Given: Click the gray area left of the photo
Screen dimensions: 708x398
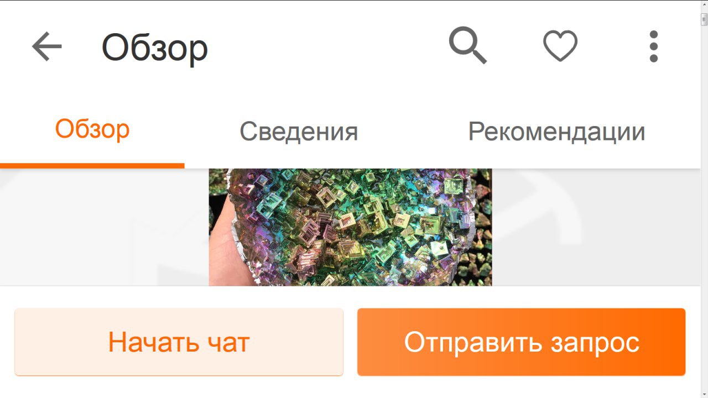Looking at the screenshot, I should [105, 227].
